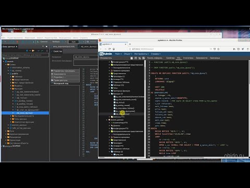
Task: Expand the Таблицы folder in DBeaver tree
Action: click(11, 77)
